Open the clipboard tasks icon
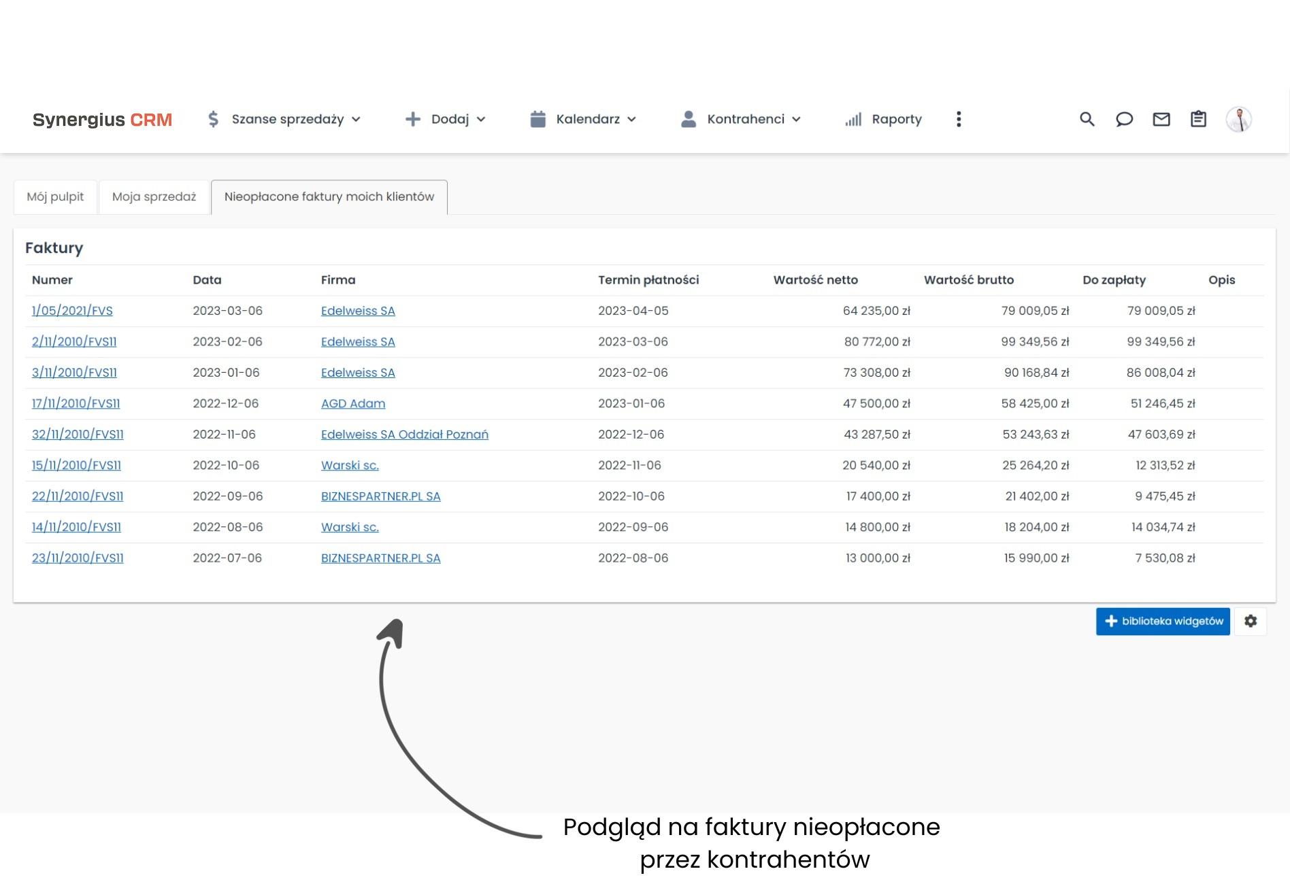 (x=1198, y=120)
